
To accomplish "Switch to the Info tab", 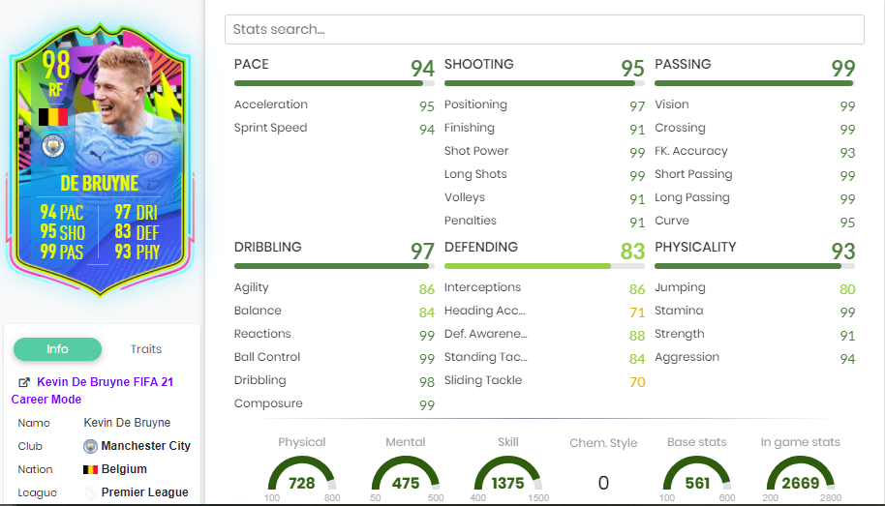I will (57, 349).
